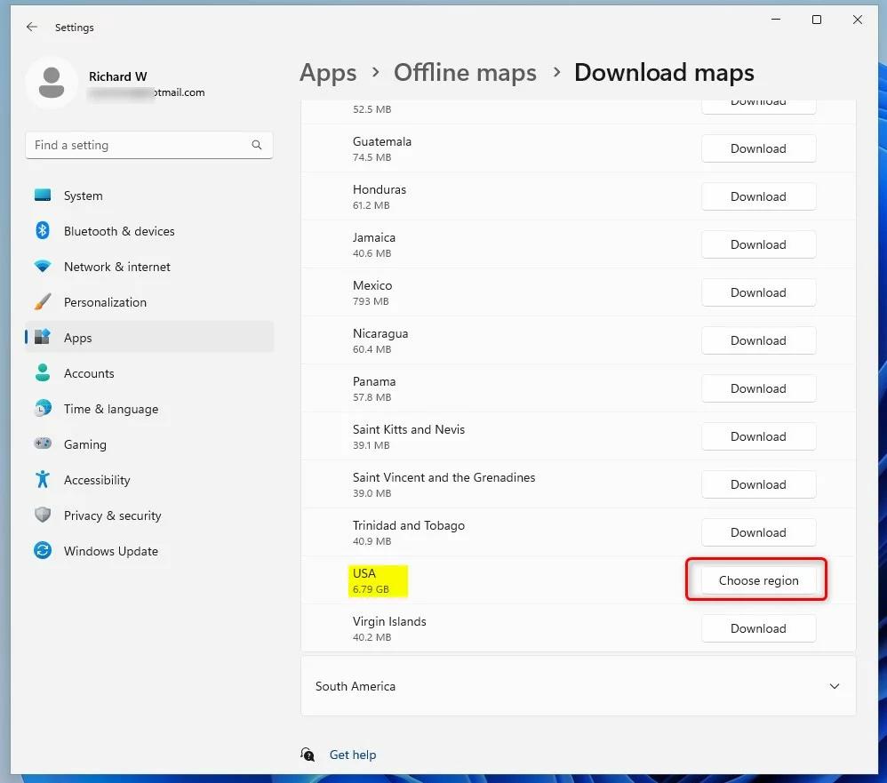Open the search icon in Find a setting
The image size is (887, 783).
tap(257, 145)
